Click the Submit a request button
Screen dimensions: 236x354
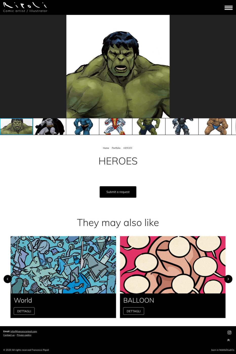118,192
